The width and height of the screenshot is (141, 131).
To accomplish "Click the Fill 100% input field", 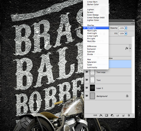I will [122, 34].
